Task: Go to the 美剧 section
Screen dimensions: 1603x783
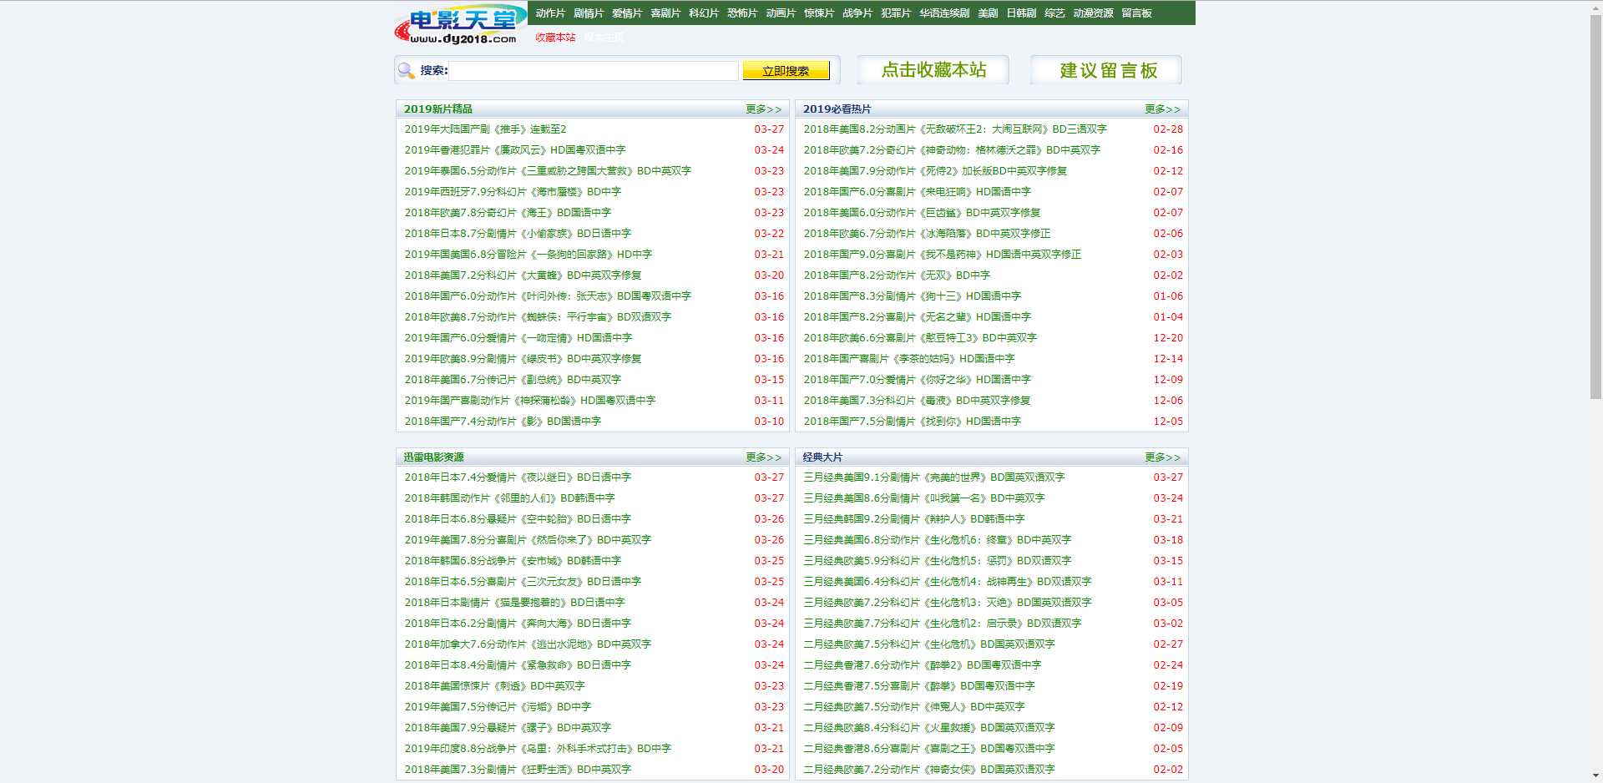Action: point(988,13)
